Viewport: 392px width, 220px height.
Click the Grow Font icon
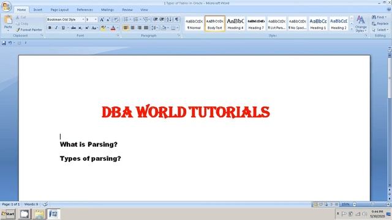pyautogui.click(x=102, y=20)
